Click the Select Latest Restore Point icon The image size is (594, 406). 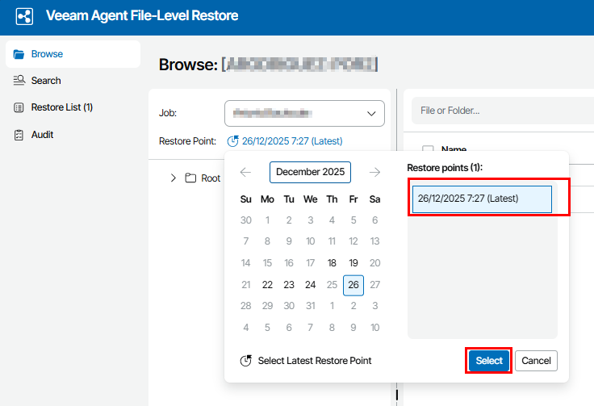[x=246, y=361]
